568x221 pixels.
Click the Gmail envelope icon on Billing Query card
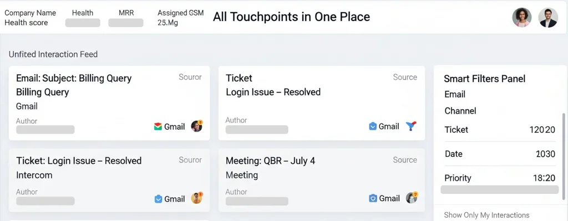(x=158, y=127)
